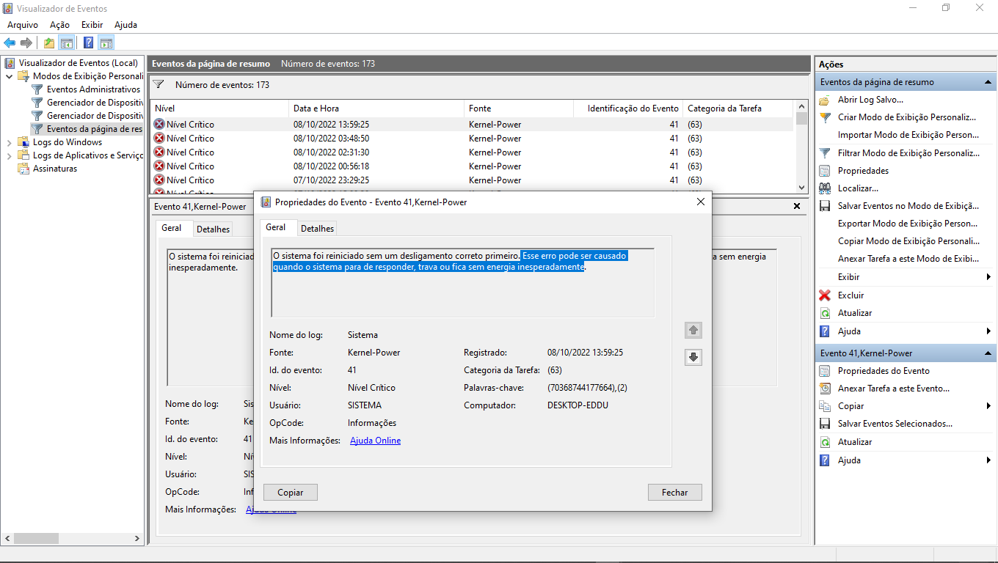Viewport: 998px width, 563px height.
Task: Click the Back arrow in the toolbar
Action: [x=10, y=43]
